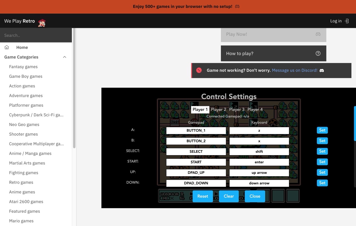Click Set button for the B row

[322, 141]
